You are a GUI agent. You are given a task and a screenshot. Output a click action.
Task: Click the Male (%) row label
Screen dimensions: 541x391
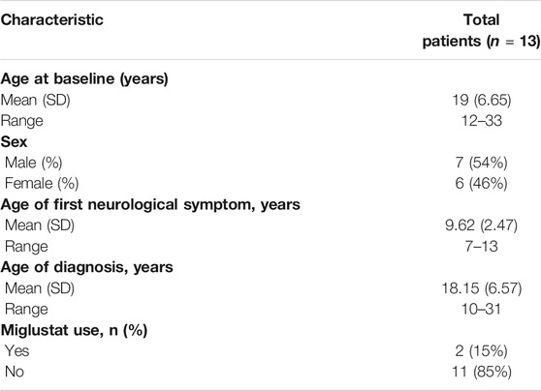[34, 163]
